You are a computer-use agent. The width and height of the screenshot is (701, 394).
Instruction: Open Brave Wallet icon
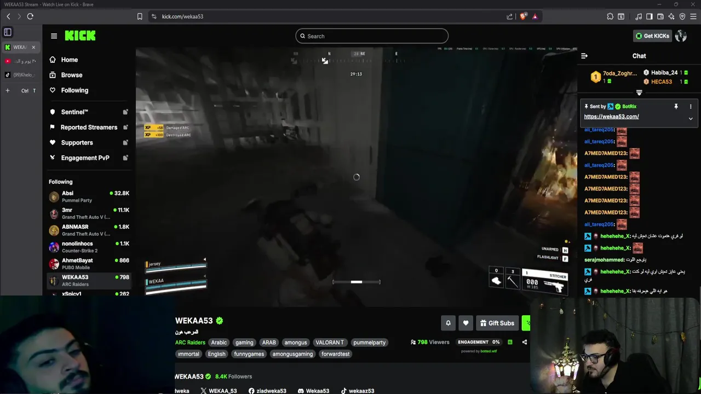[x=660, y=16]
